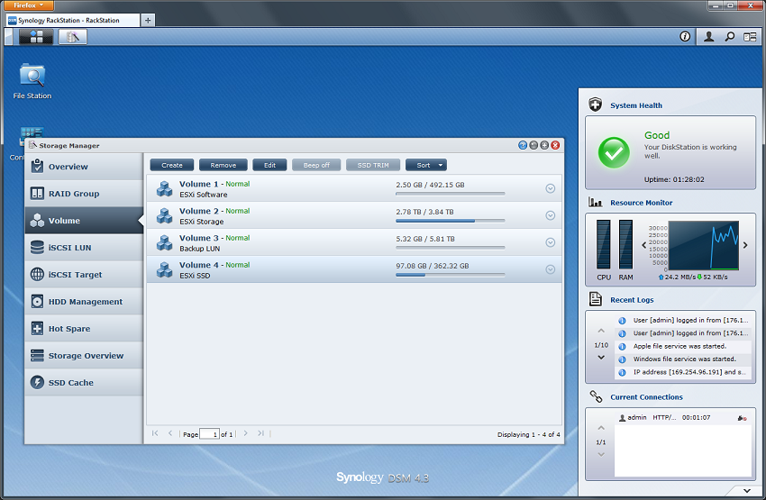Expand Volume 4 details chevron
This screenshot has height=500, width=766.
(x=550, y=269)
